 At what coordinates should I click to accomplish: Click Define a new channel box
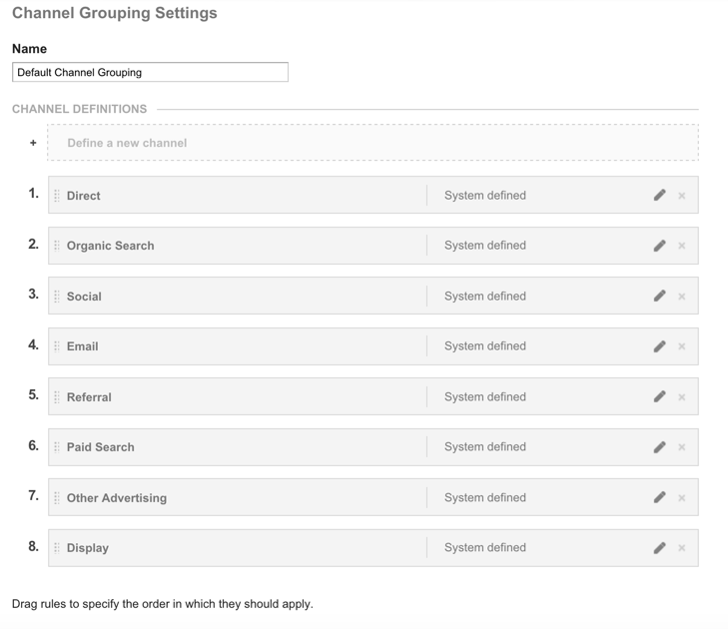[x=371, y=143]
